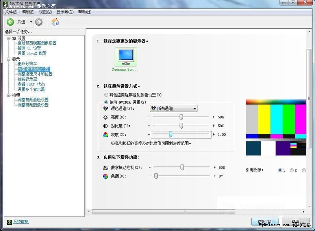Open the 系统信息 link

(x=21, y=222)
